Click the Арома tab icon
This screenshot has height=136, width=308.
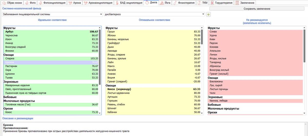pos(71,3)
